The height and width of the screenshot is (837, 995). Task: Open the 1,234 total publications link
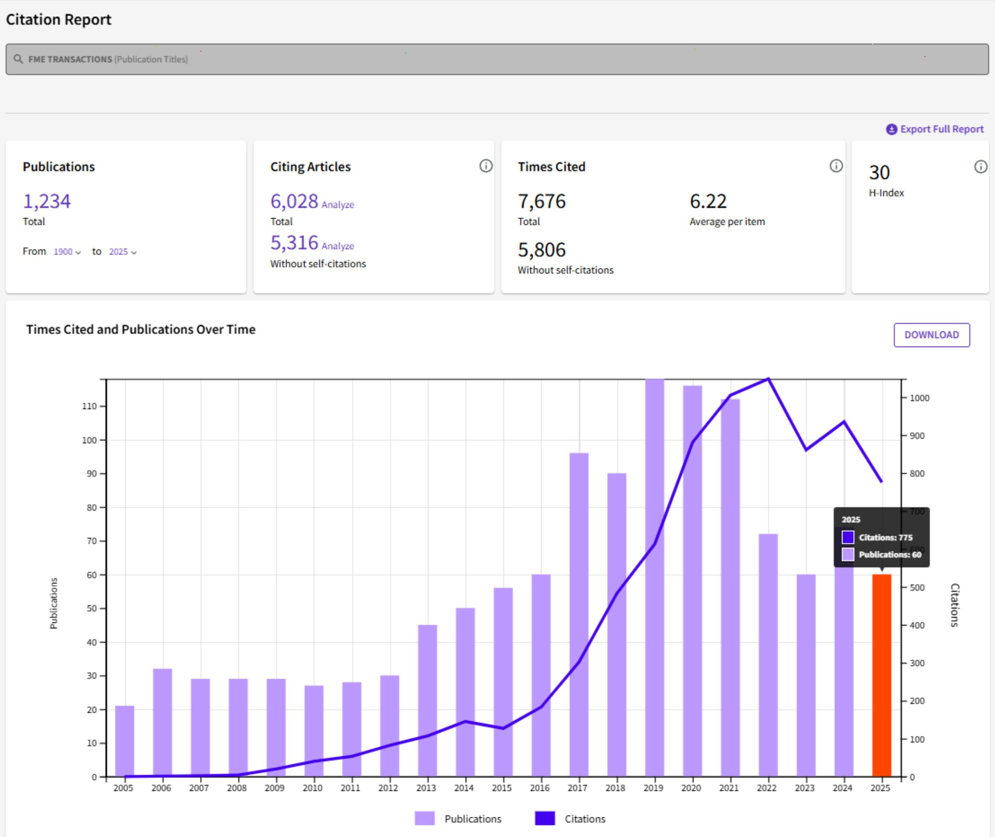click(x=47, y=201)
